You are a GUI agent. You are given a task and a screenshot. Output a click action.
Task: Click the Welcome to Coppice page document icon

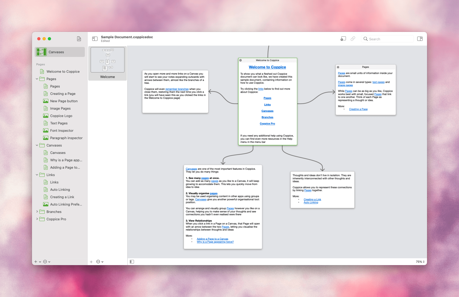pos(42,71)
